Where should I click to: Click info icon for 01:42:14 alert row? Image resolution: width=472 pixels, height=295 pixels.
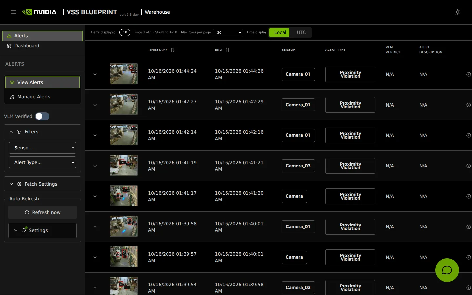(x=469, y=135)
